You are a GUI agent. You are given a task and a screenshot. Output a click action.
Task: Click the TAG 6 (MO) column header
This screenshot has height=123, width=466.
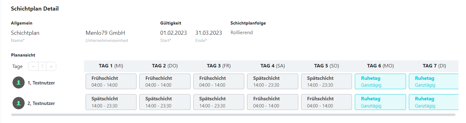(x=380, y=66)
